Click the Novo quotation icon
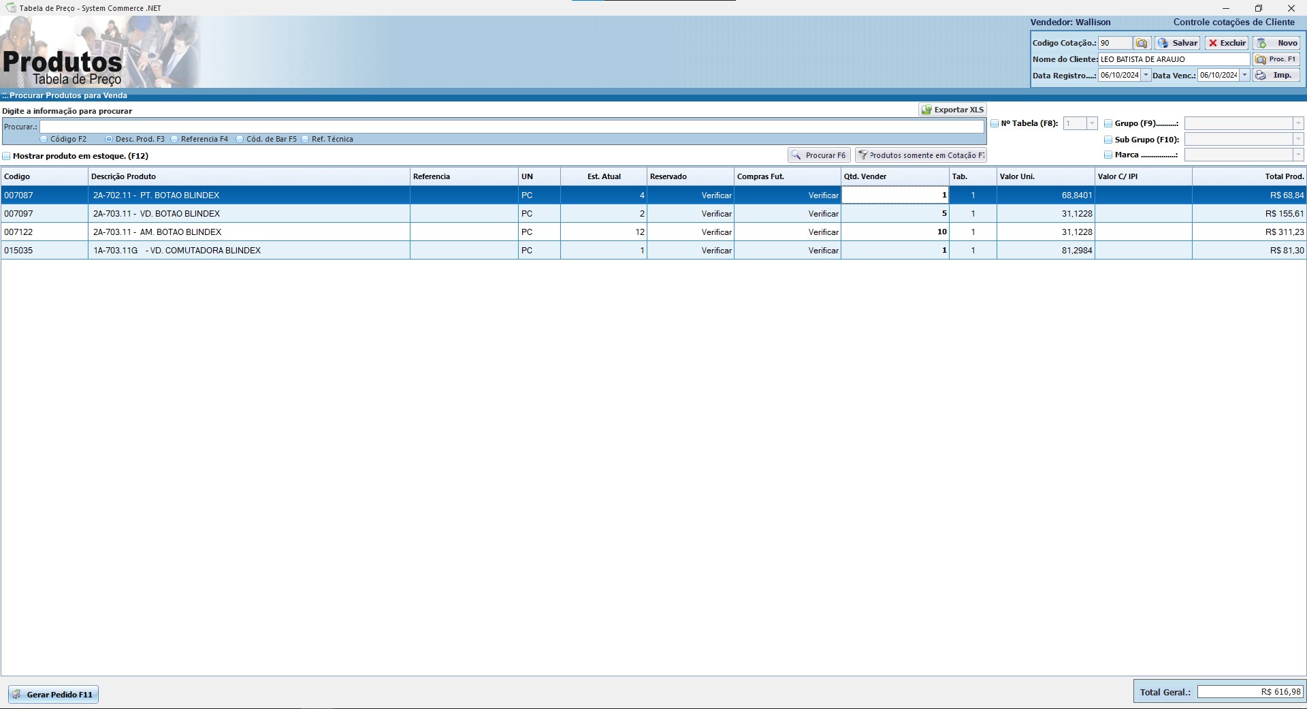 point(1262,43)
